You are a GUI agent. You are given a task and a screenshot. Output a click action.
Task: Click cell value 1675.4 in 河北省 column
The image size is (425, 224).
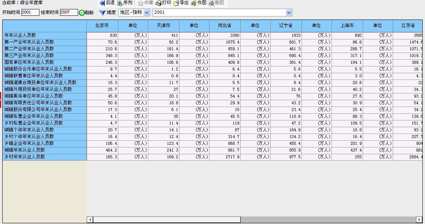click(225, 42)
